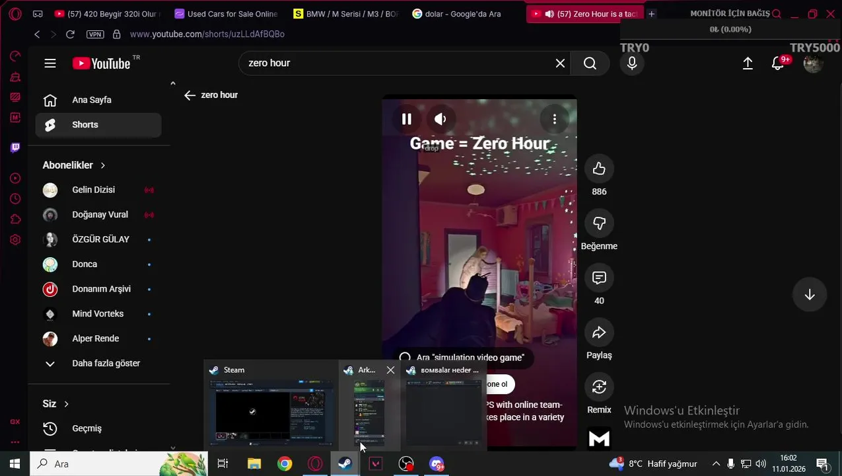Open the Windows Start menu
Image resolution: width=842 pixels, height=476 pixels.
pyautogui.click(x=15, y=464)
